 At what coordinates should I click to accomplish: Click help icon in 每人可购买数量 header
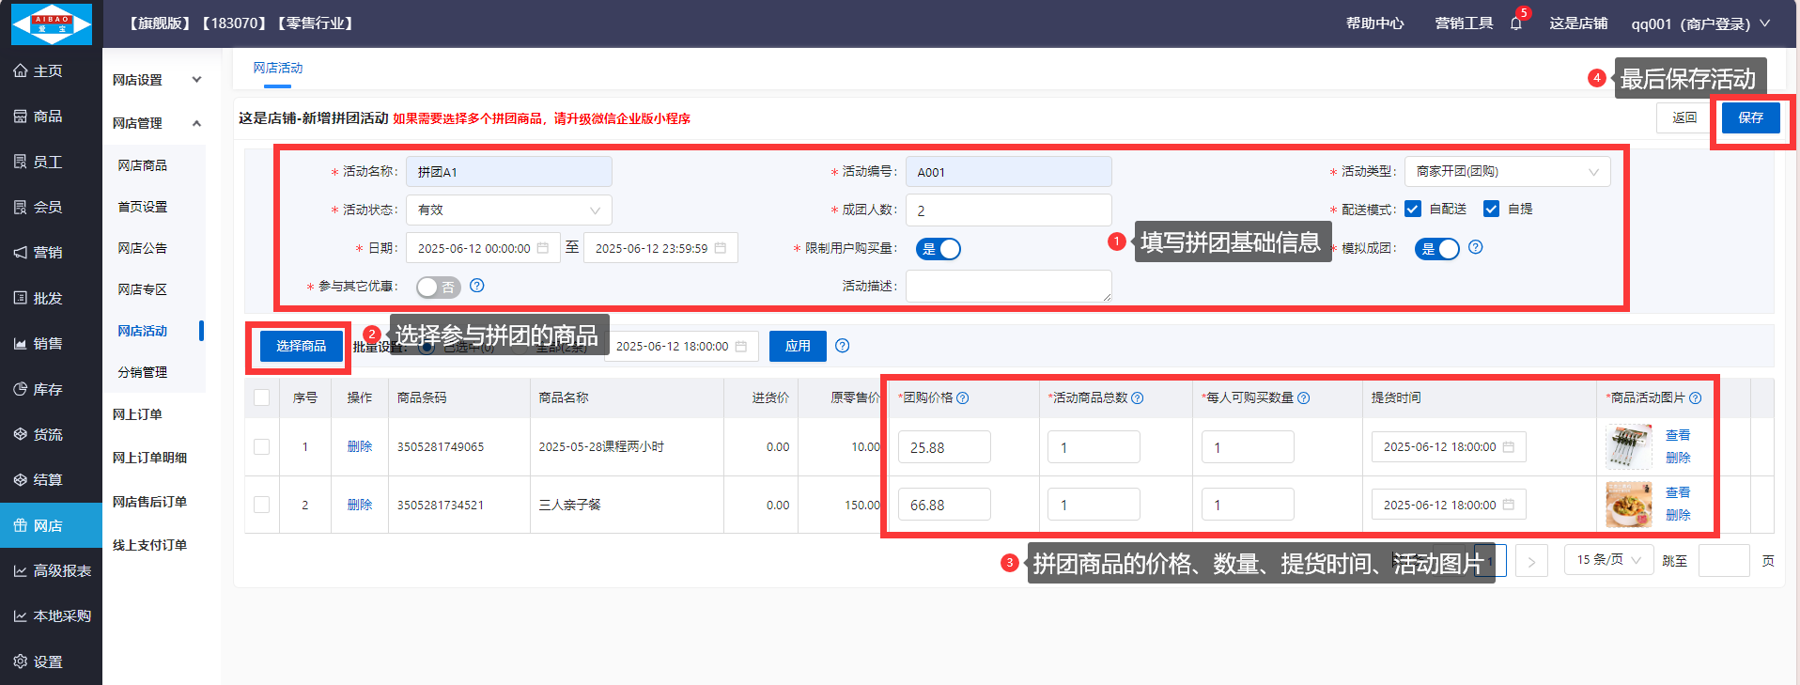pyautogui.click(x=1303, y=398)
